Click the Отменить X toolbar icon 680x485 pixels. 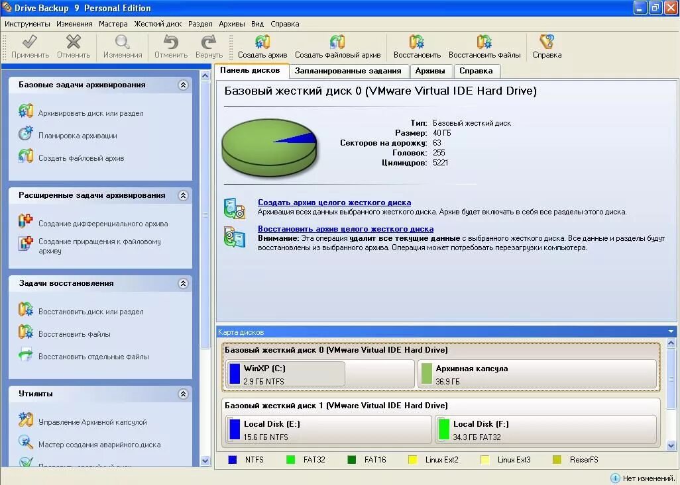(74, 42)
